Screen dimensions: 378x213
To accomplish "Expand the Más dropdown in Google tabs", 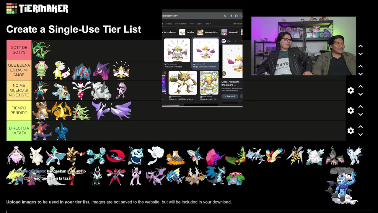I will 208,24.
